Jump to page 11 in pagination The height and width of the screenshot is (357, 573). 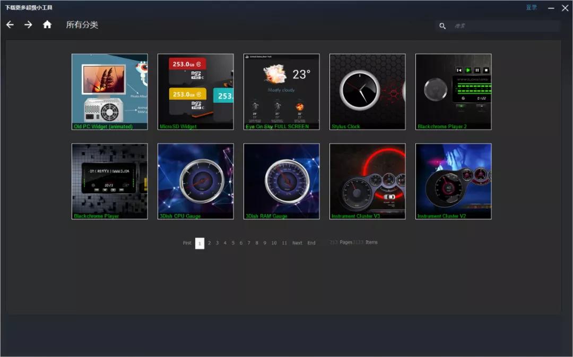284,243
